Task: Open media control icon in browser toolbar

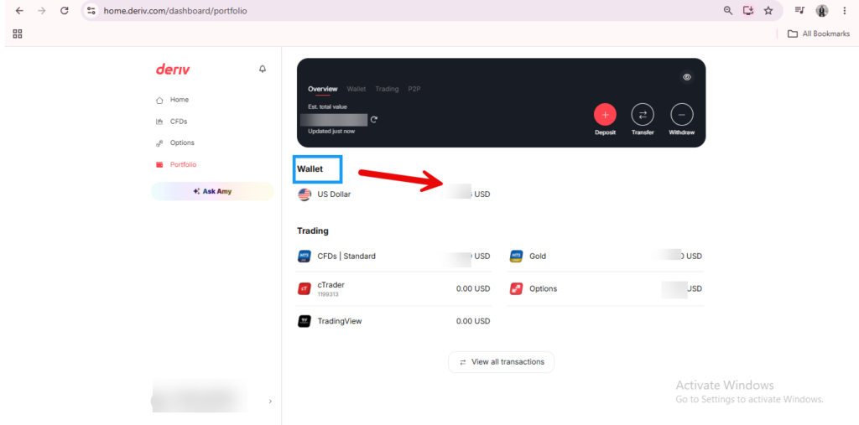Action: click(x=799, y=10)
